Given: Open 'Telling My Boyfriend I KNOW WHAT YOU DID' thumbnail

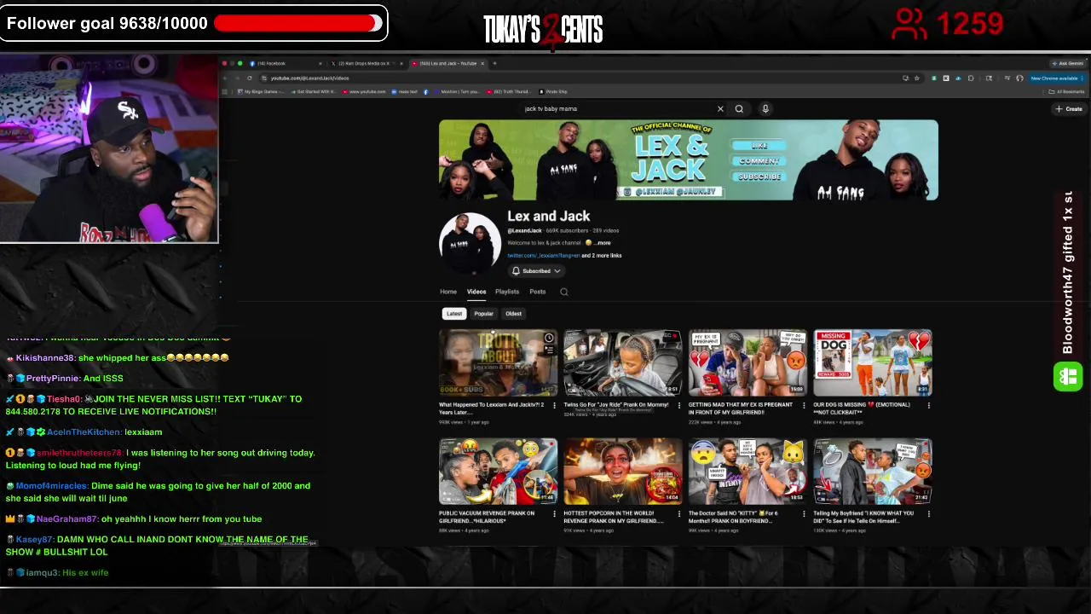Looking at the screenshot, I should [x=873, y=472].
